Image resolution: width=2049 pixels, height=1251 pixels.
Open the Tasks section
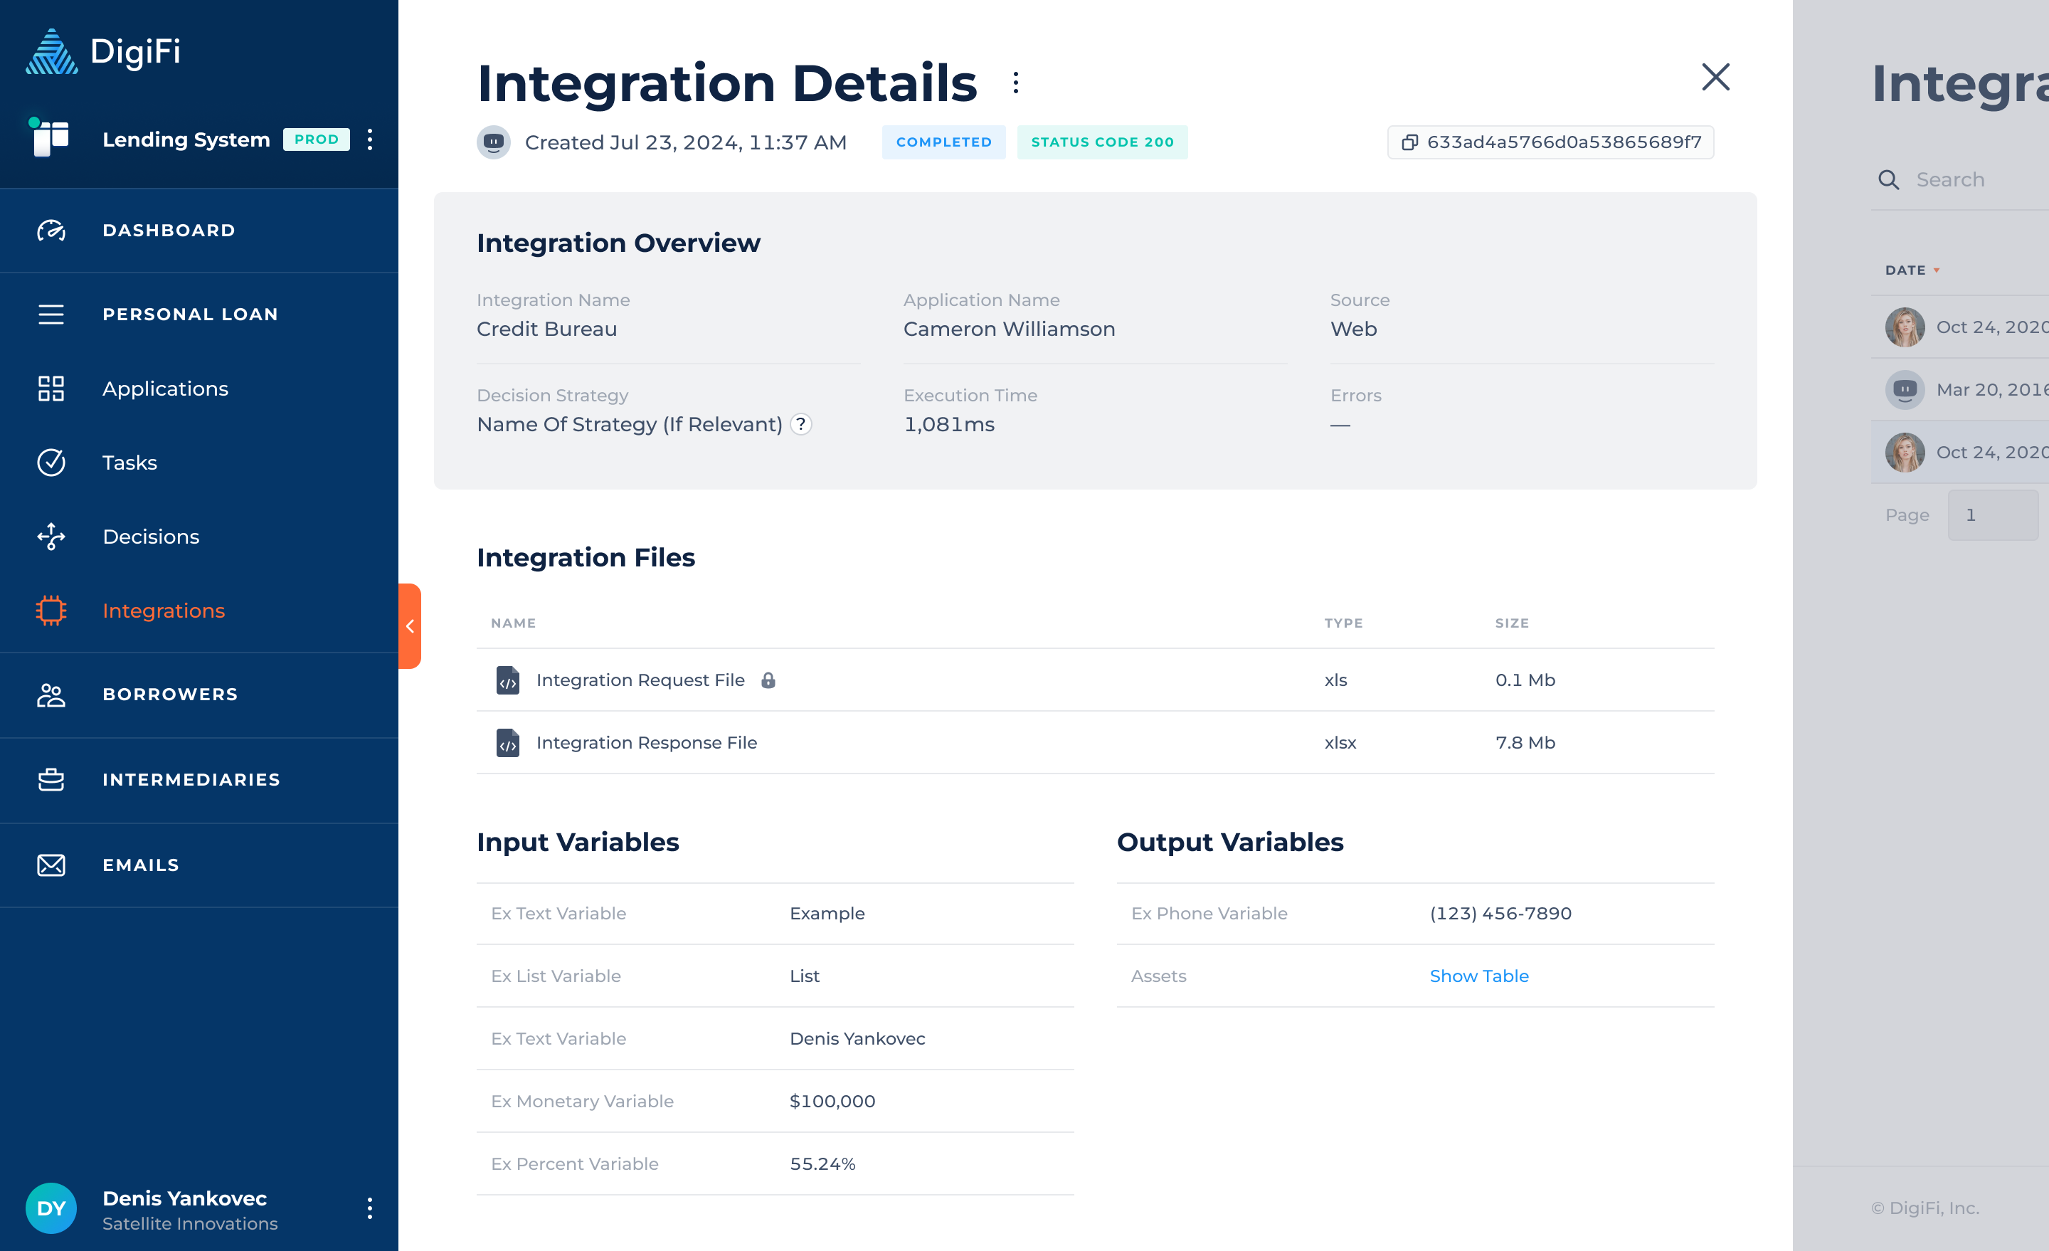[129, 463]
